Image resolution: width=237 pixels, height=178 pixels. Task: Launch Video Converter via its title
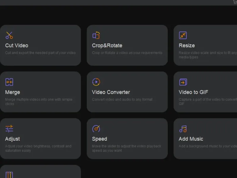click(111, 92)
